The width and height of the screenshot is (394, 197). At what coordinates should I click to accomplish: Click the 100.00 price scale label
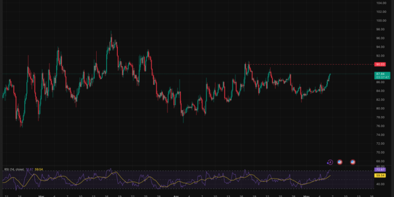[381, 20]
